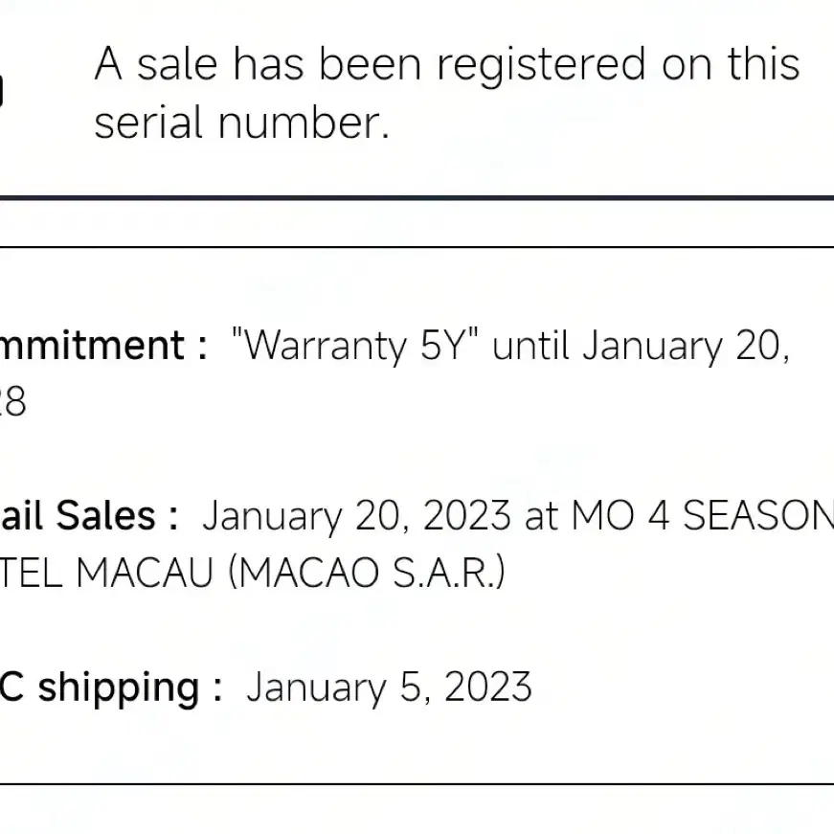Viewport: 834px width, 834px height.
Task: Click the 'January 20, 2023' retail sale date
Action: click(x=356, y=516)
